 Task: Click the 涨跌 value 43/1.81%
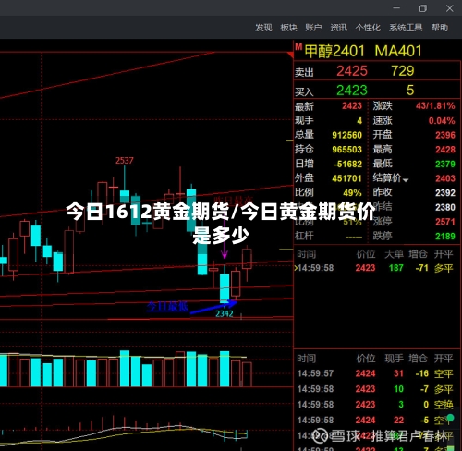click(x=435, y=106)
